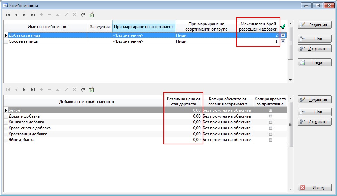The image size is (337, 196).
Task: Click the export table icon in upper toolbar
Action: pos(91,15)
